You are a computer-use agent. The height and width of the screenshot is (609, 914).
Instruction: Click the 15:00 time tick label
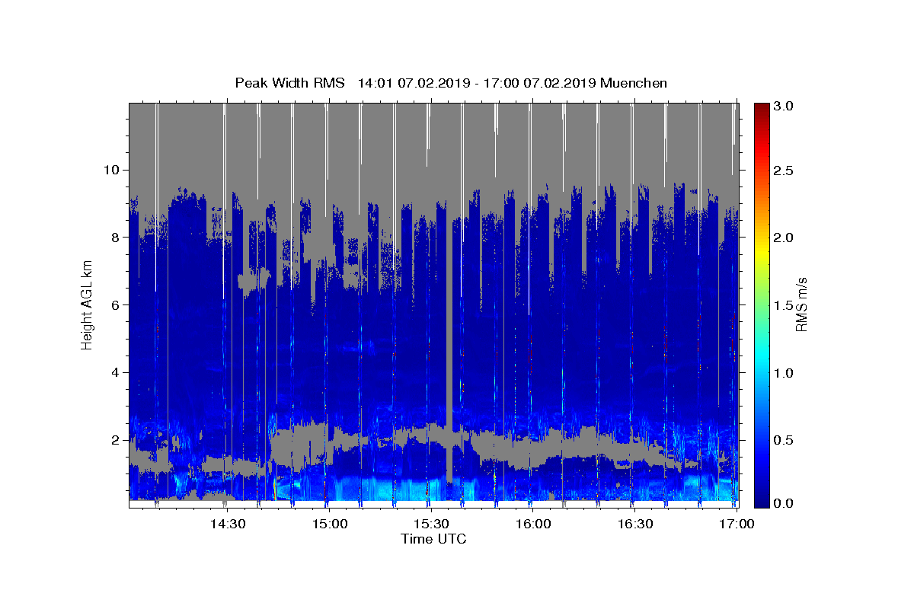point(330,524)
